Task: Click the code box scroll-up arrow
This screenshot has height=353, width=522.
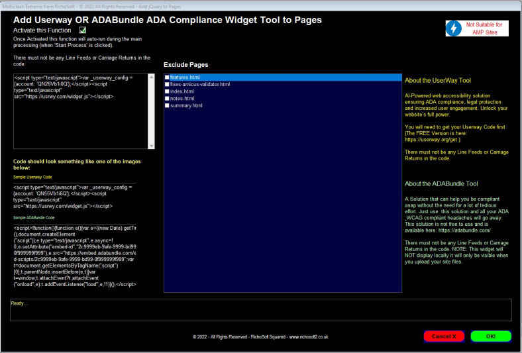Action: (152, 77)
